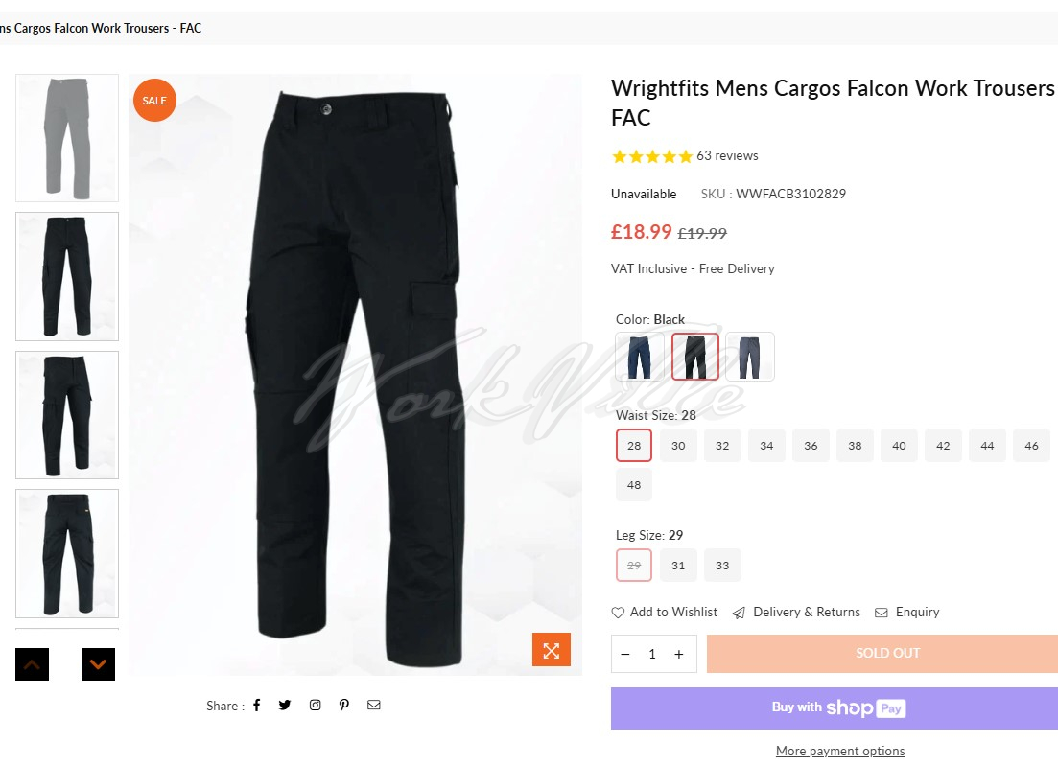View the grey trousers thumbnail
This screenshot has height=765, width=1058.
[x=67, y=138]
